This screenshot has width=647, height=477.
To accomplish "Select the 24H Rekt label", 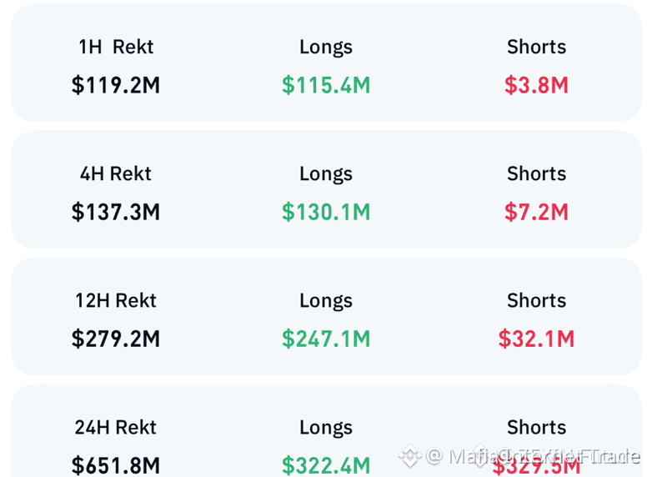I will click(x=116, y=427).
